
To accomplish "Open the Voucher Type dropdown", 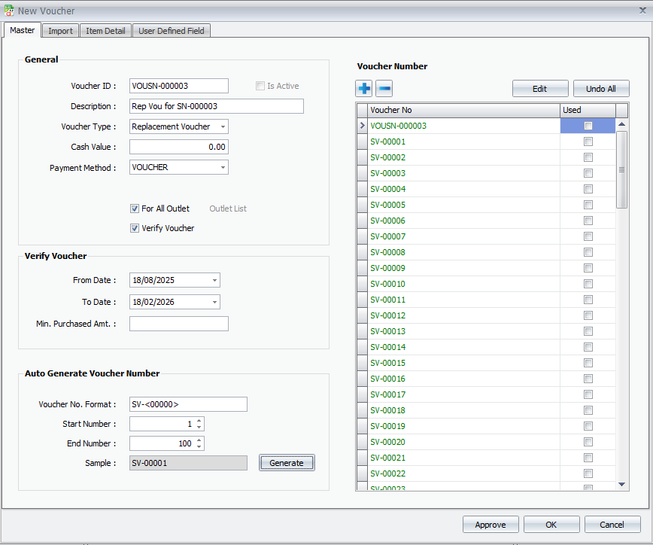I will pyautogui.click(x=223, y=126).
